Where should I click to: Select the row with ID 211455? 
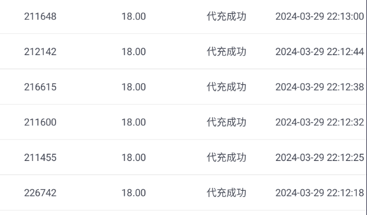(x=183, y=158)
